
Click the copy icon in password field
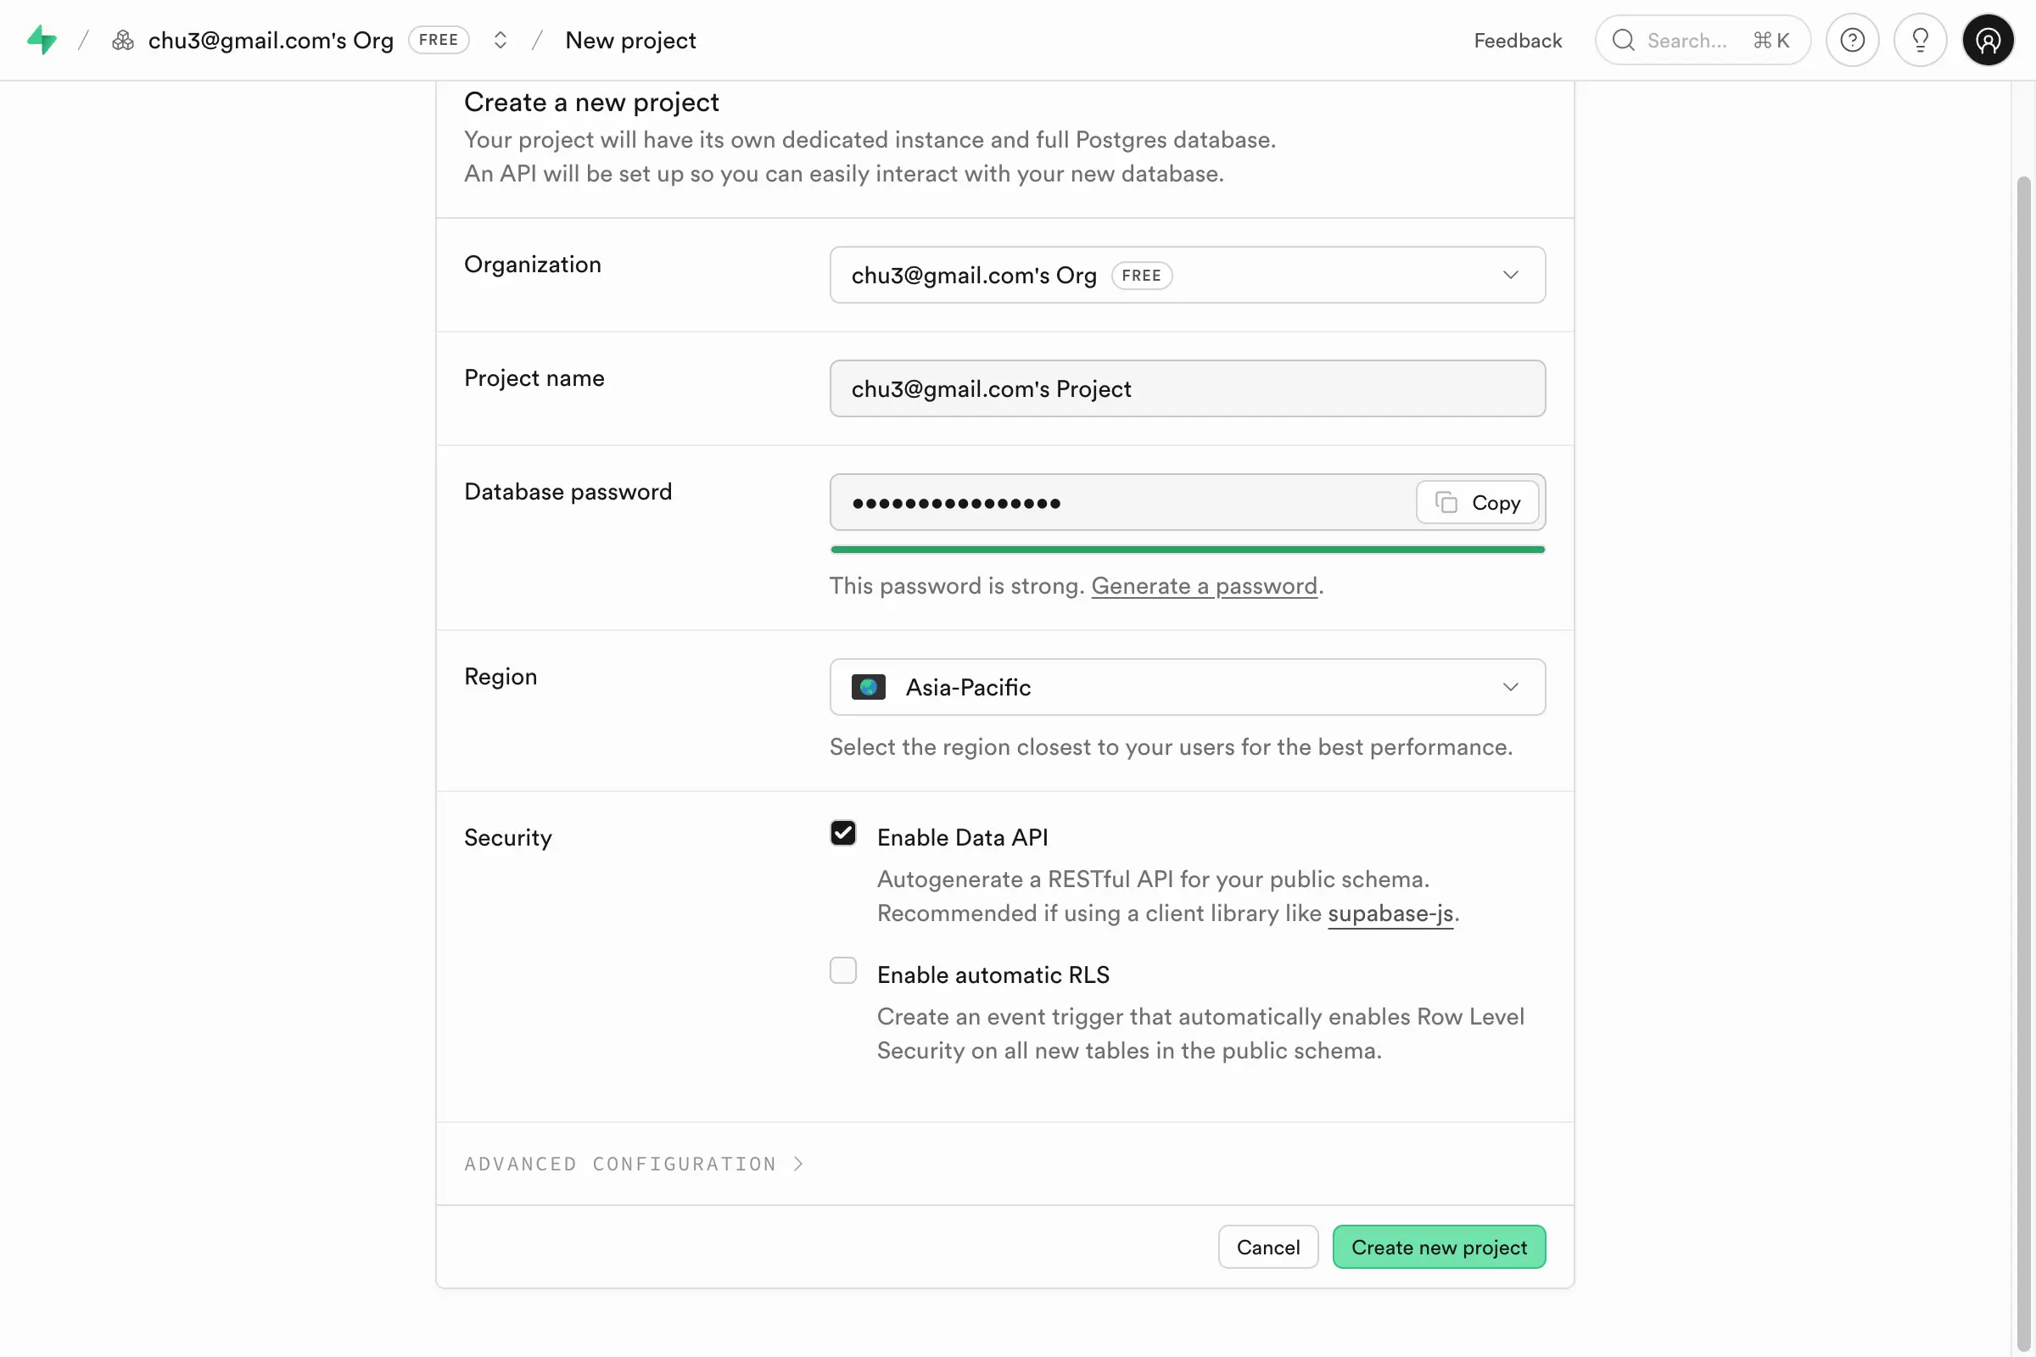point(1446,502)
